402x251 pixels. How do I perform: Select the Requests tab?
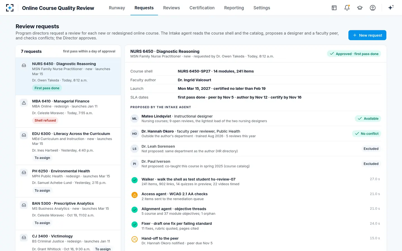click(x=144, y=8)
